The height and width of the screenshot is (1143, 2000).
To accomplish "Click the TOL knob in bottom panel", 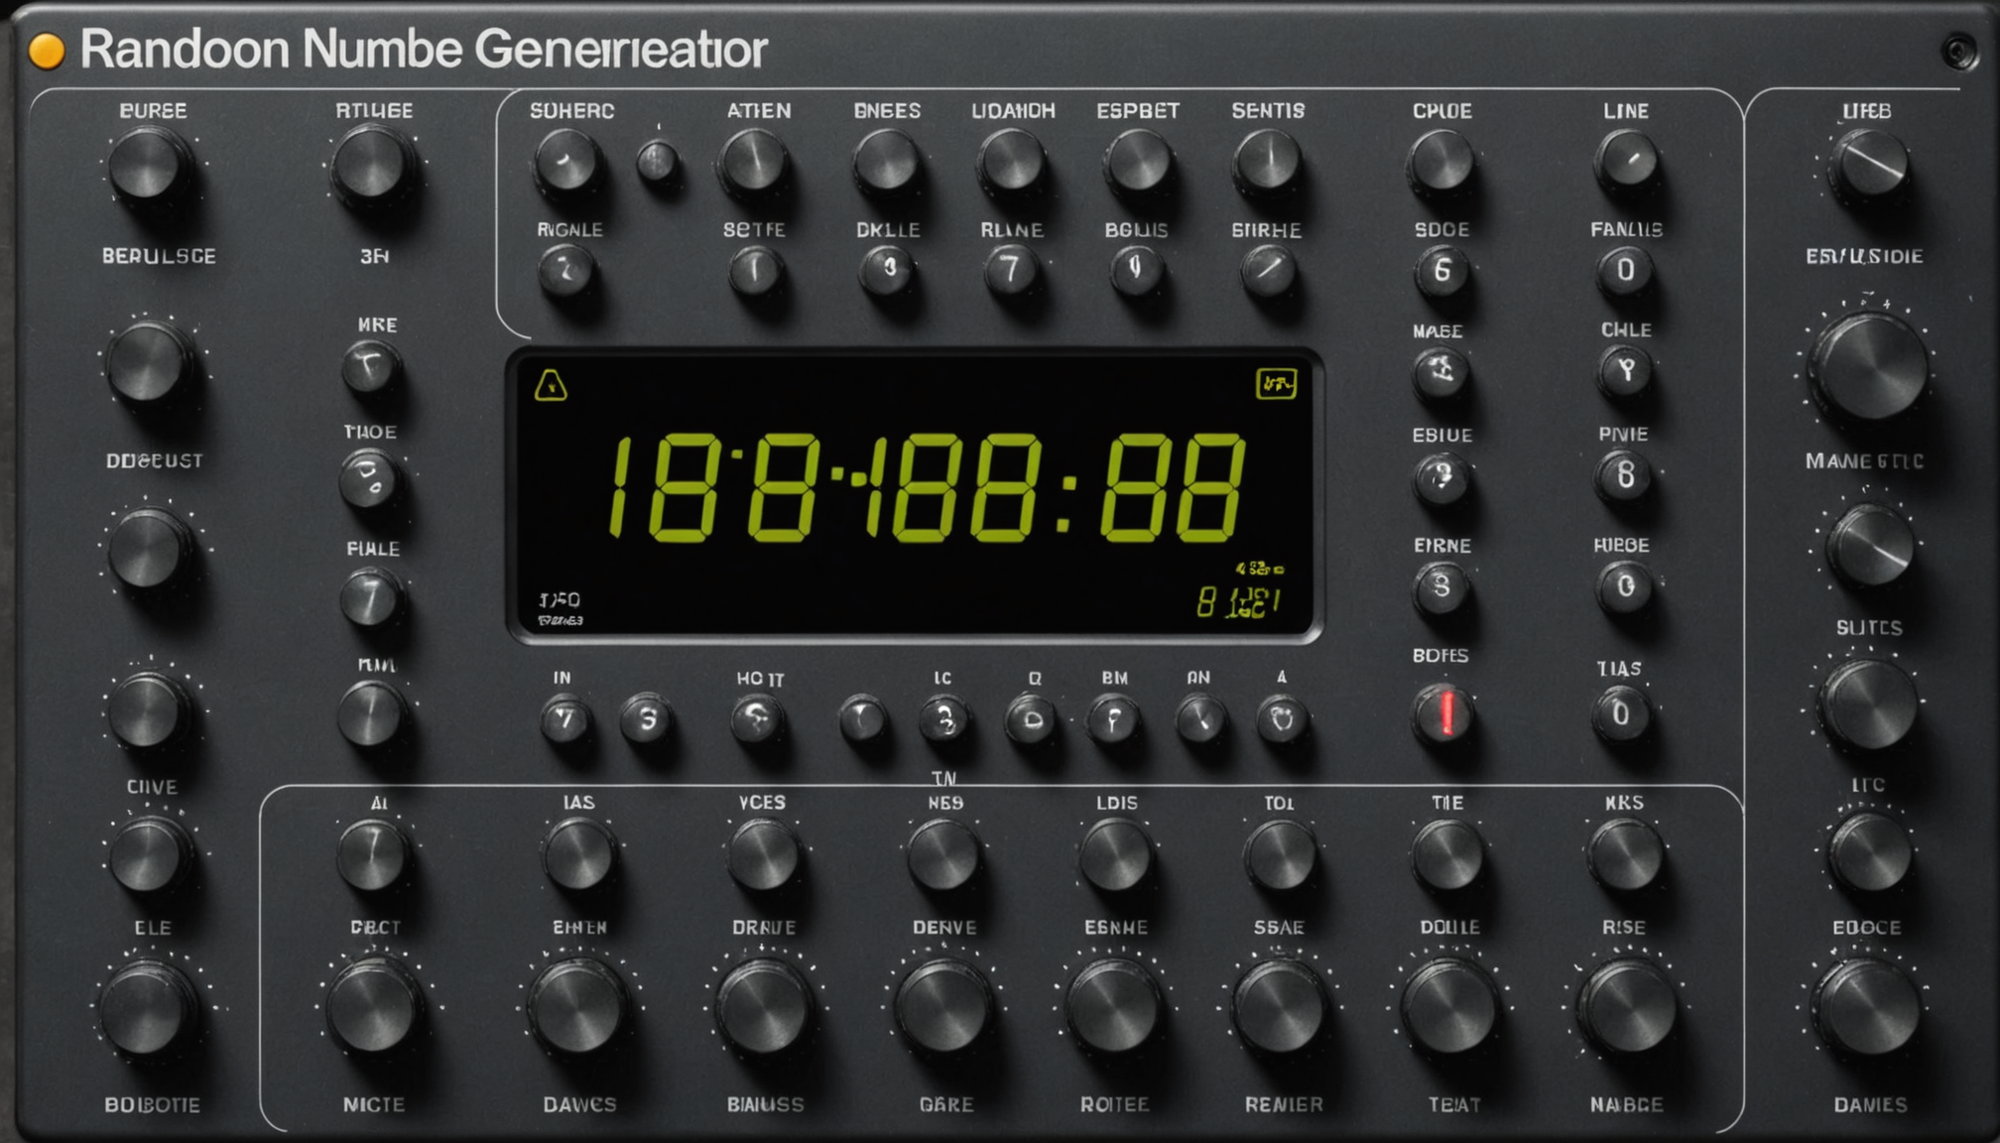I will tap(1280, 854).
